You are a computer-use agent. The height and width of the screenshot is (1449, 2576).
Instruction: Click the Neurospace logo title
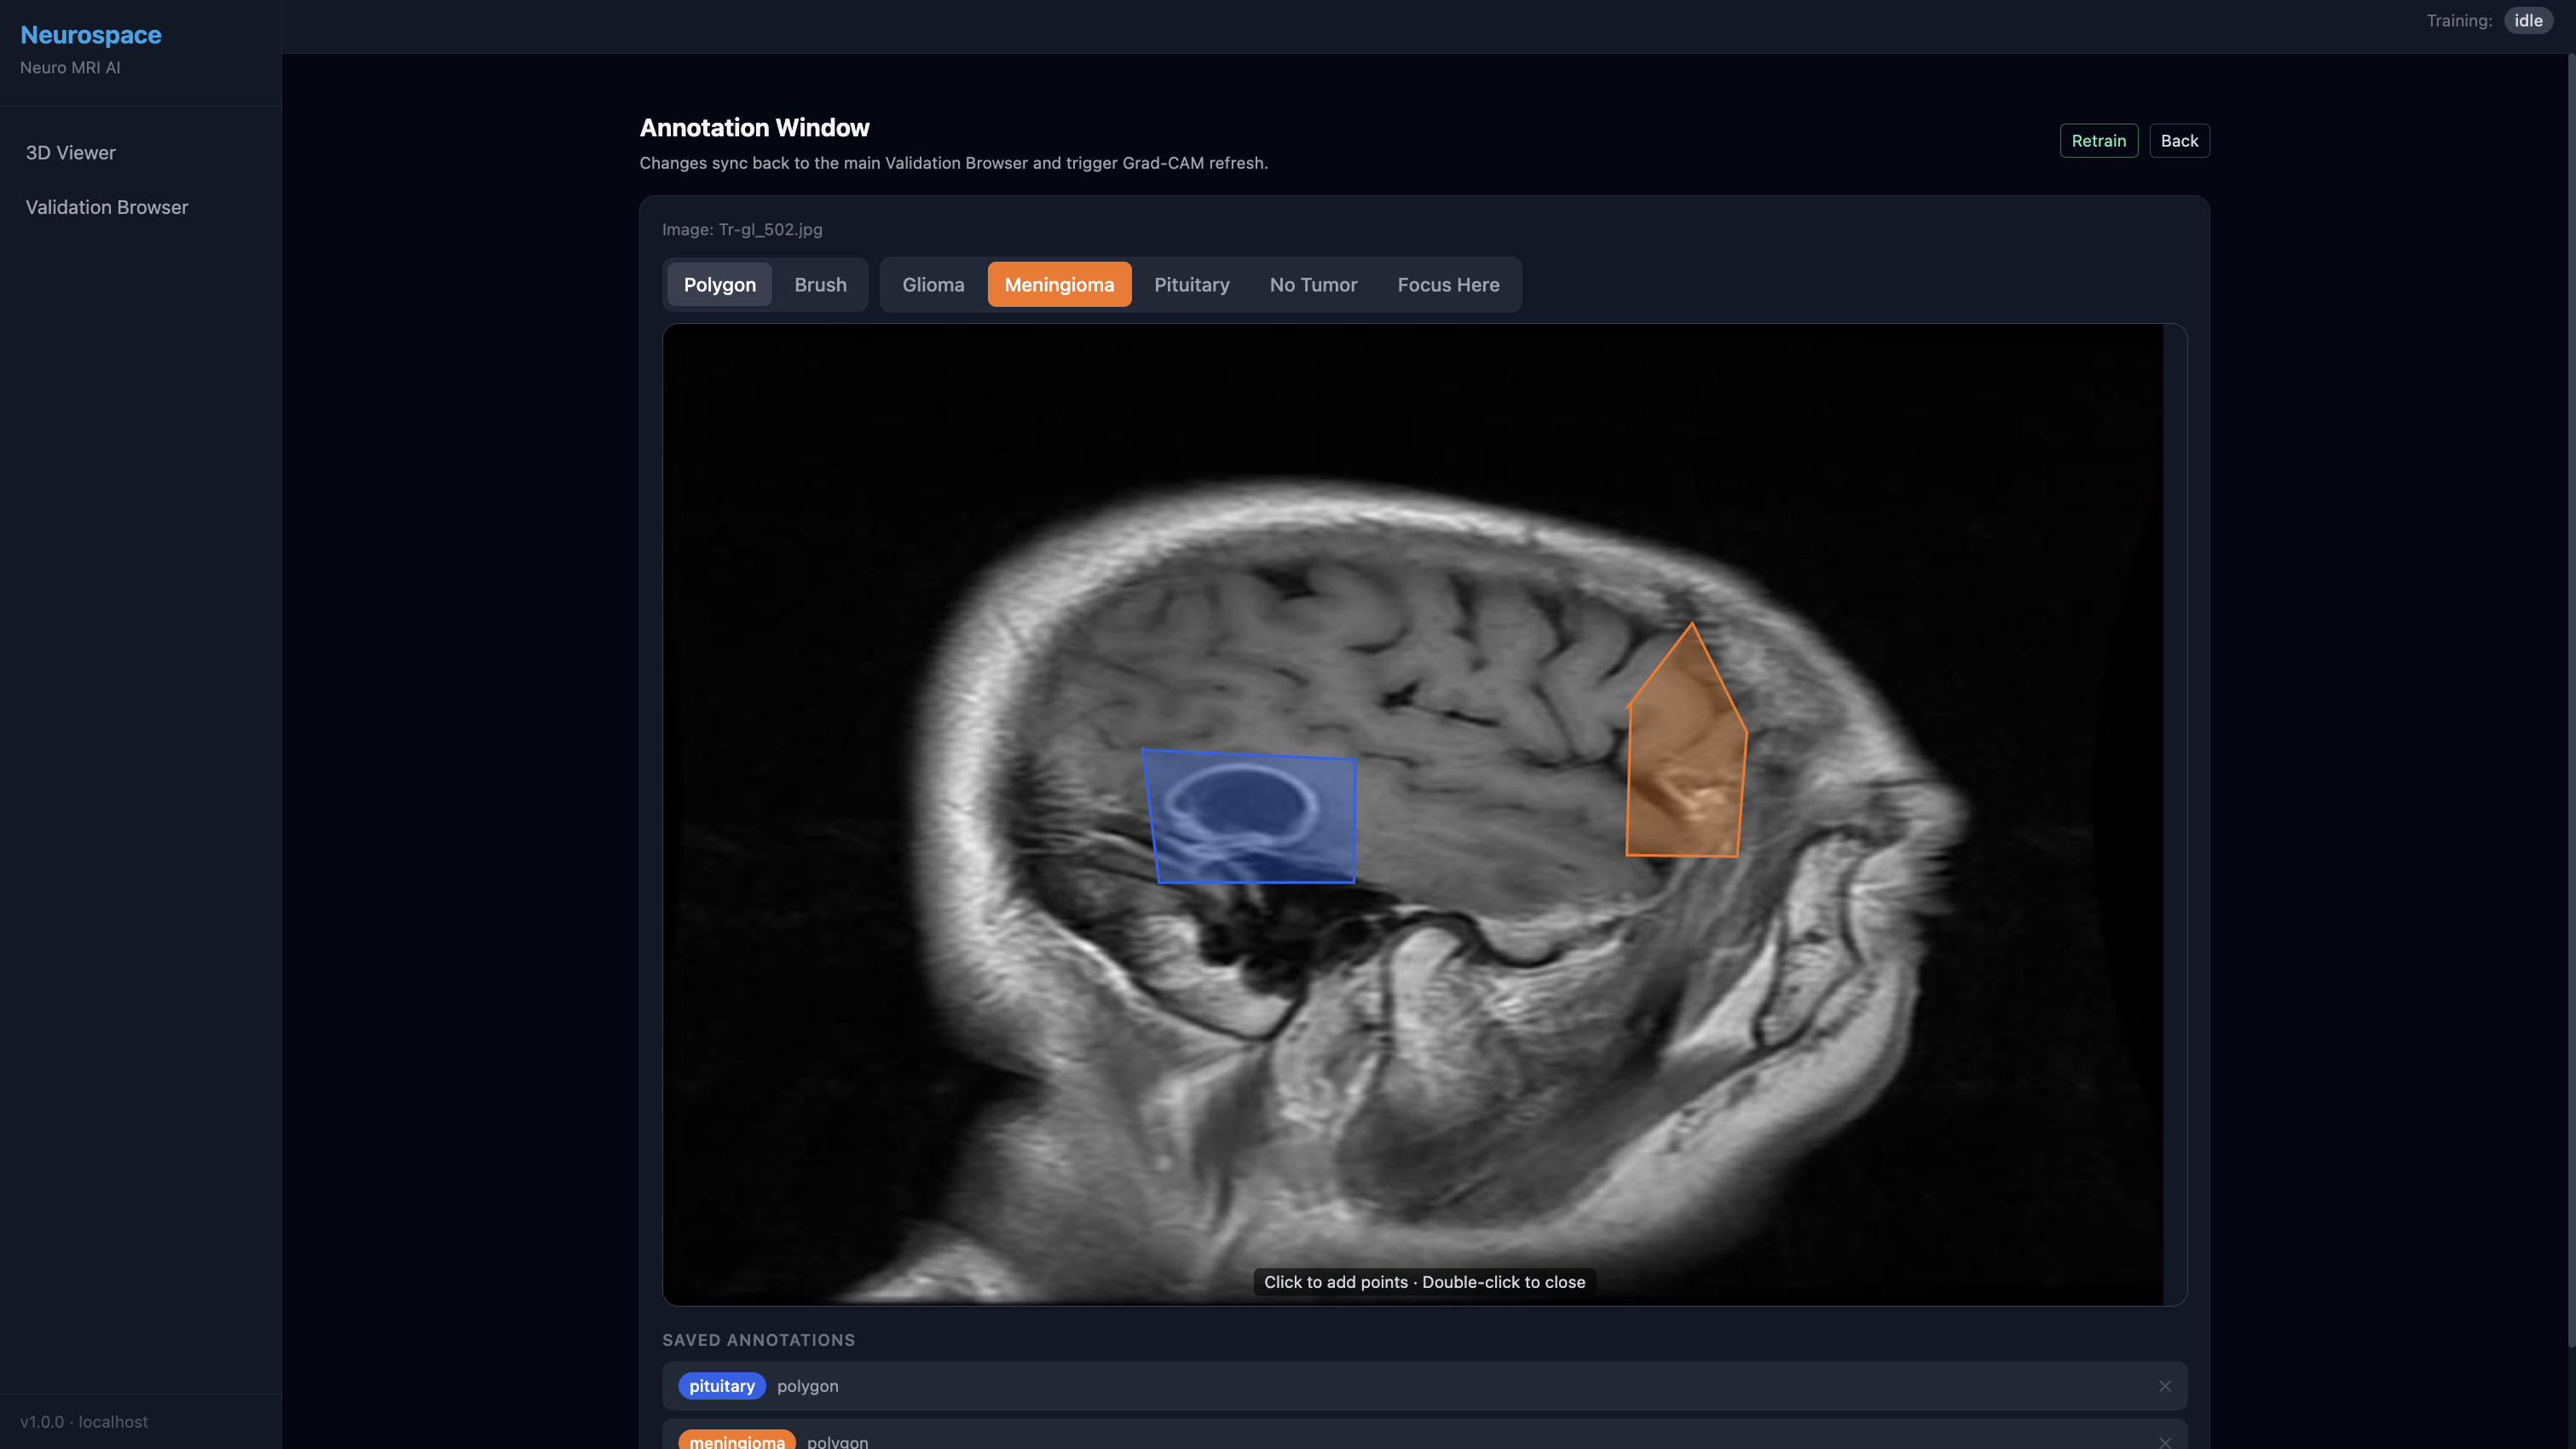click(x=91, y=35)
